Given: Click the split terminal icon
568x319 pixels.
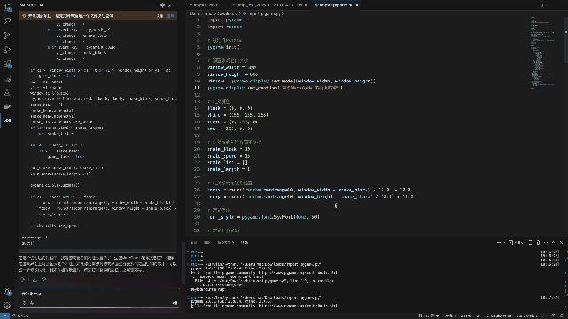Looking at the screenshot, I should coord(531,242).
